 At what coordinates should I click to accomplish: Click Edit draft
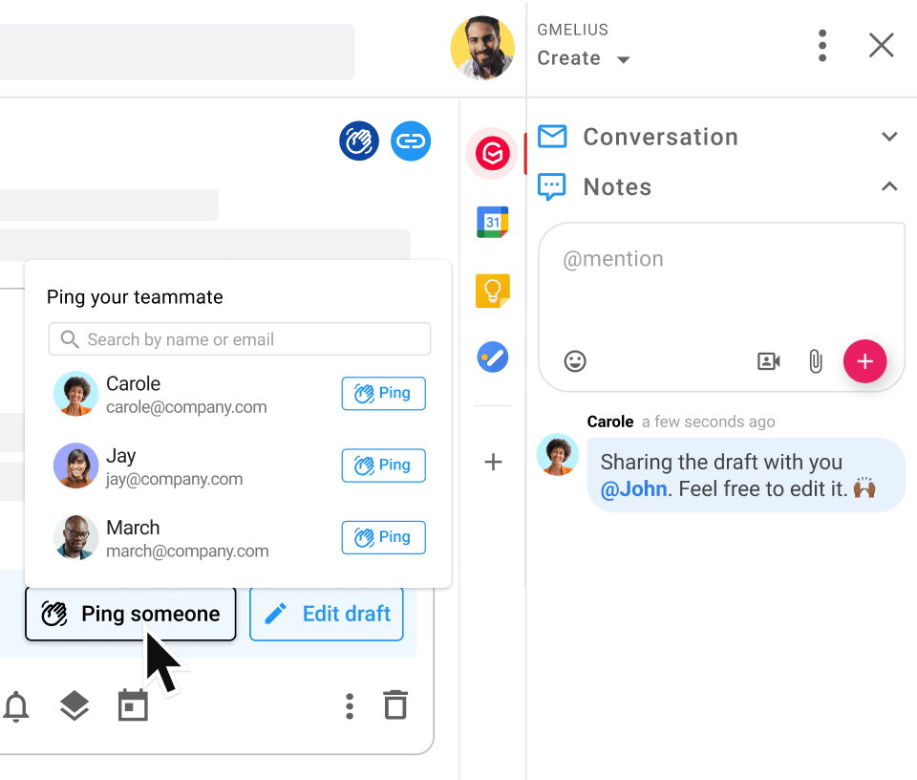(x=327, y=614)
